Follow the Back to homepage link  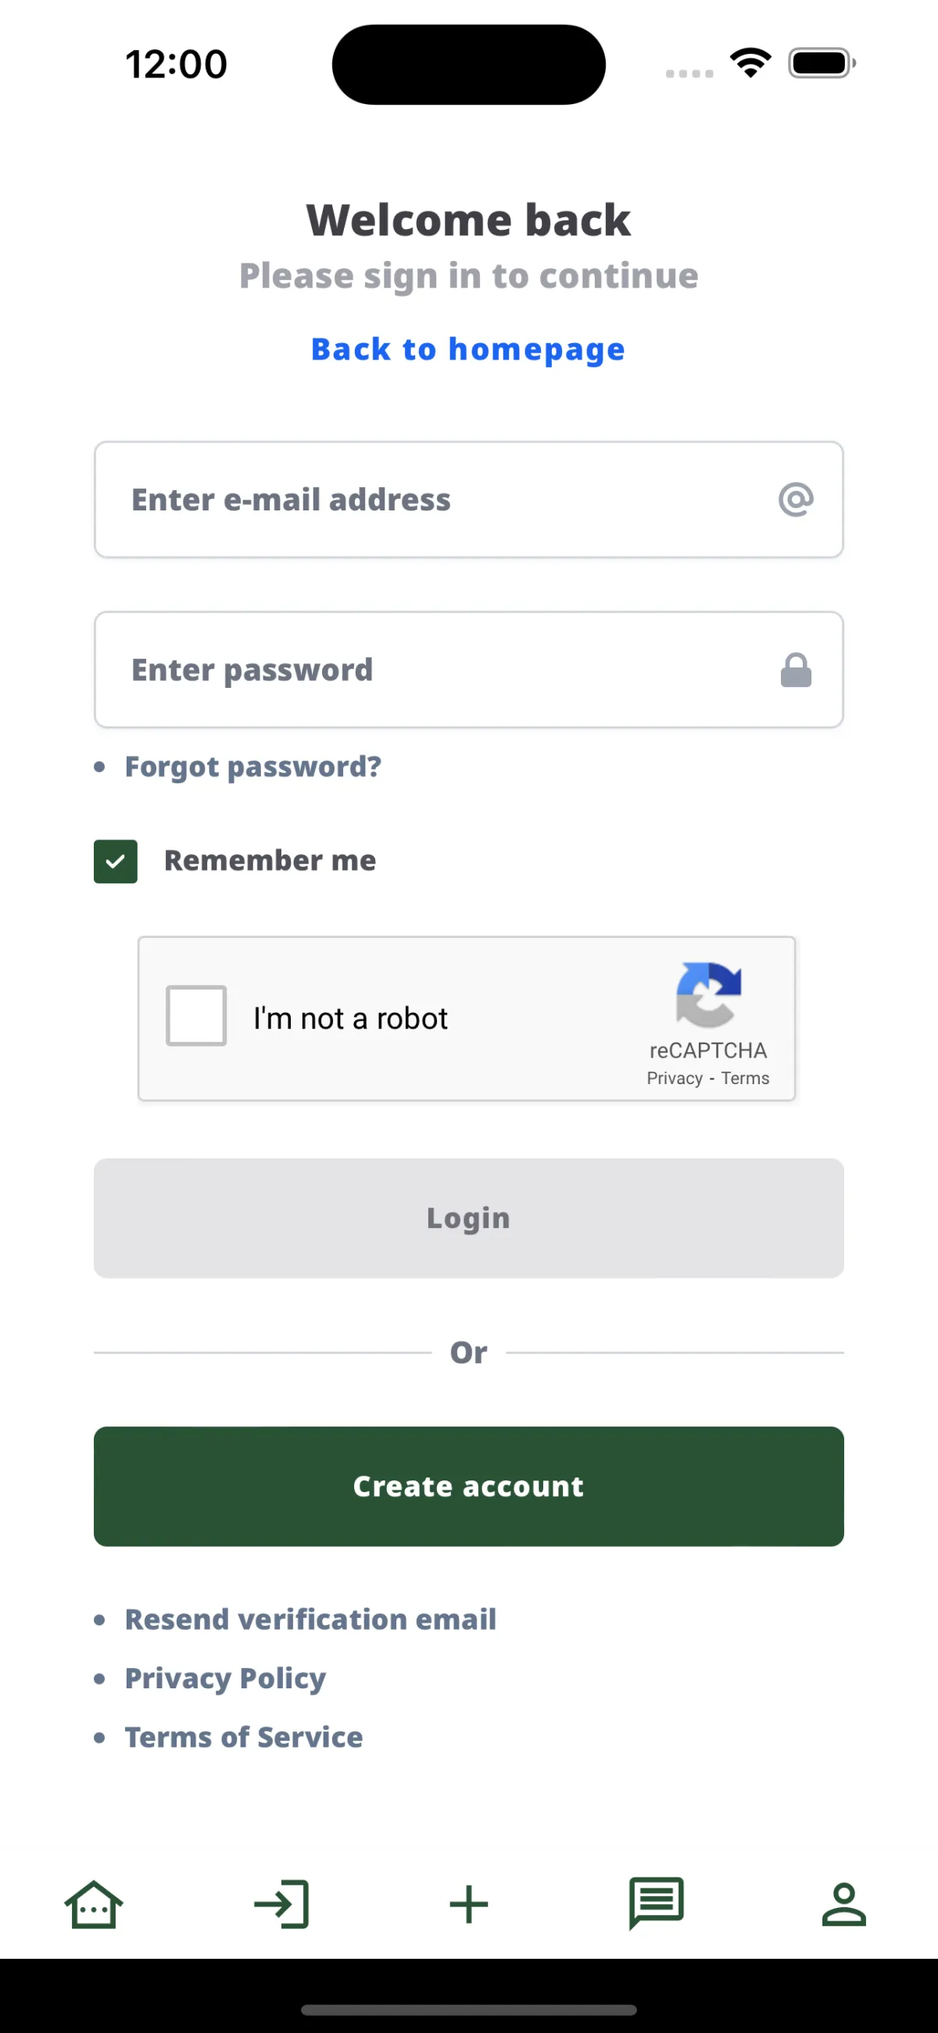coord(468,349)
